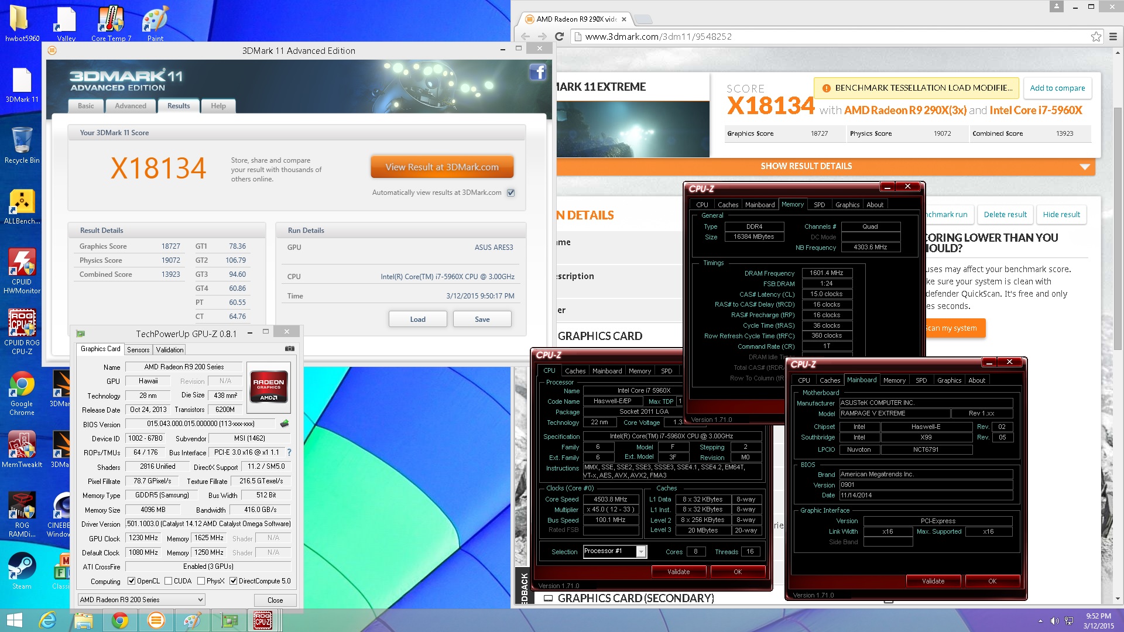Click GPU-Z screenshot camera icon
Image resolution: width=1124 pixels, height=632 pixels.
[289, 349]
